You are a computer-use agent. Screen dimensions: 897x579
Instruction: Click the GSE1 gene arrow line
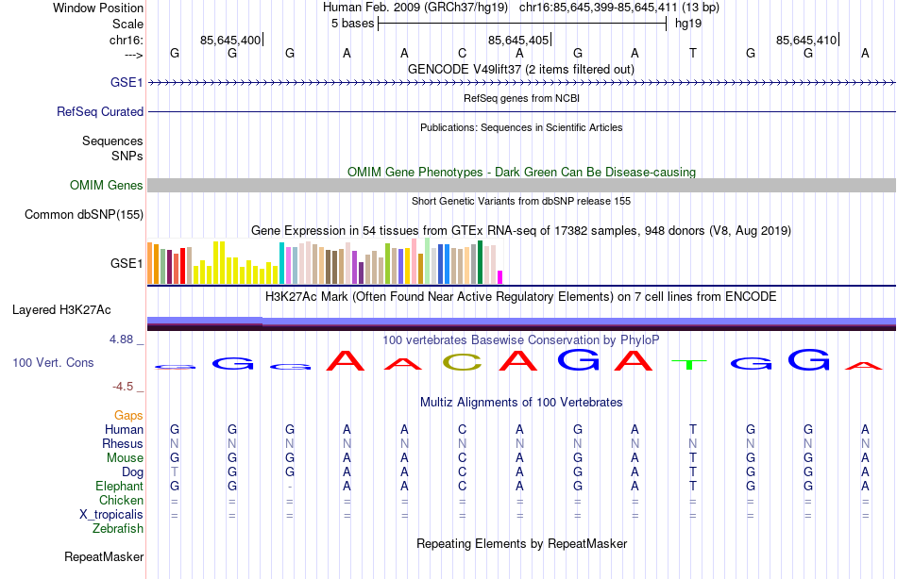click(521, 83)
